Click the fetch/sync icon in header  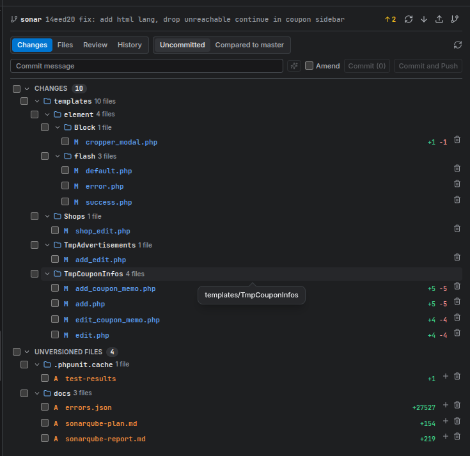[x=408, y=19]
